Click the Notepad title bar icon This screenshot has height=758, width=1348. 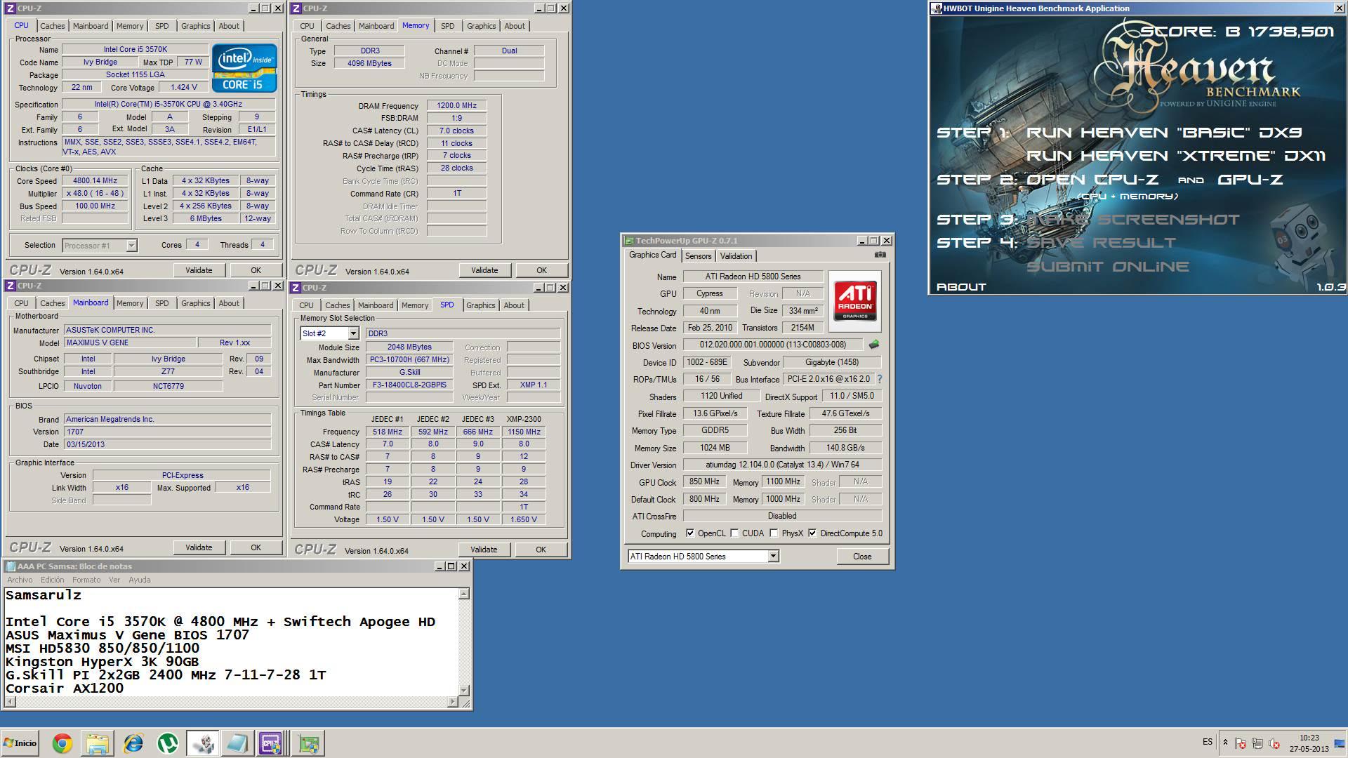pos(10,566)
